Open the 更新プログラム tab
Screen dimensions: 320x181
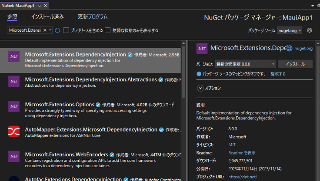click(x=93, y=16)
